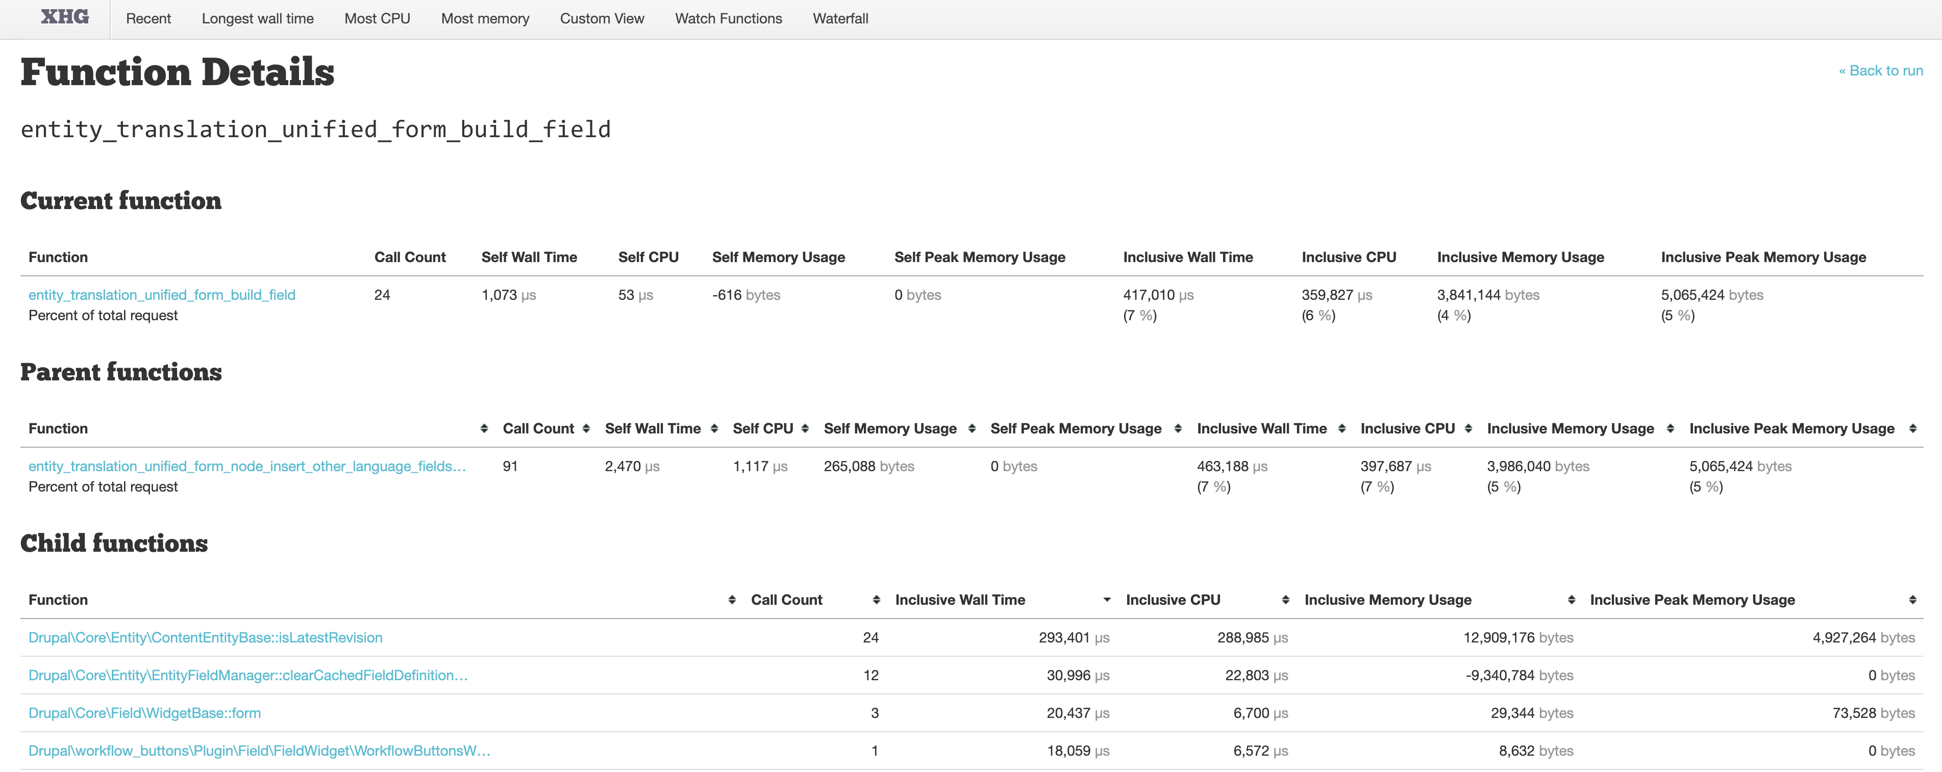Screen dimensions: 1942x772
Task: Switch to Waterfall view
Action: pos(841,18)
